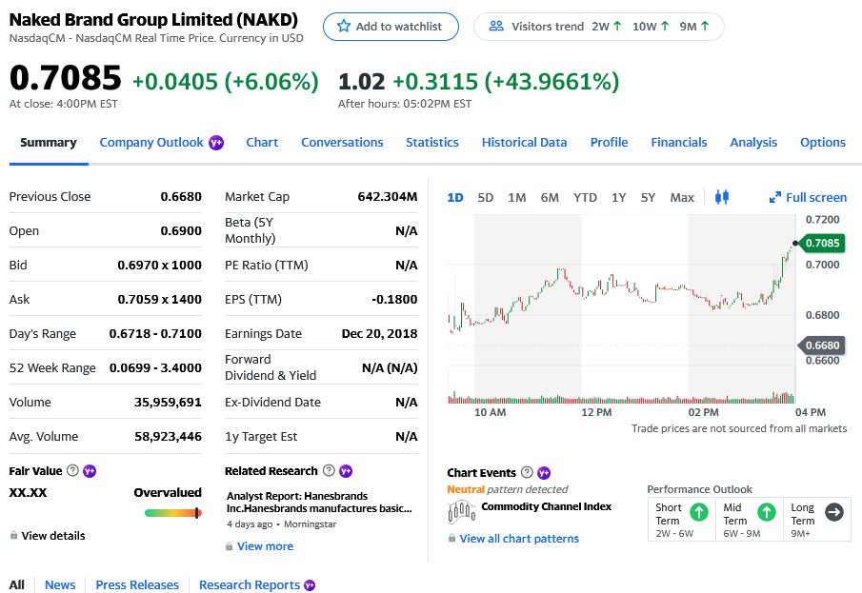Screen dimensions: 862x593
Task: Click the Earnings Date value Dec 20, 2018
Action: point(379,333)
